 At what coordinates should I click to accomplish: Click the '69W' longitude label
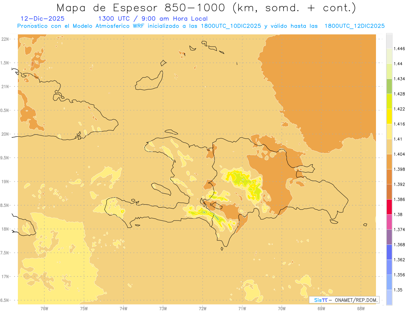321,308
